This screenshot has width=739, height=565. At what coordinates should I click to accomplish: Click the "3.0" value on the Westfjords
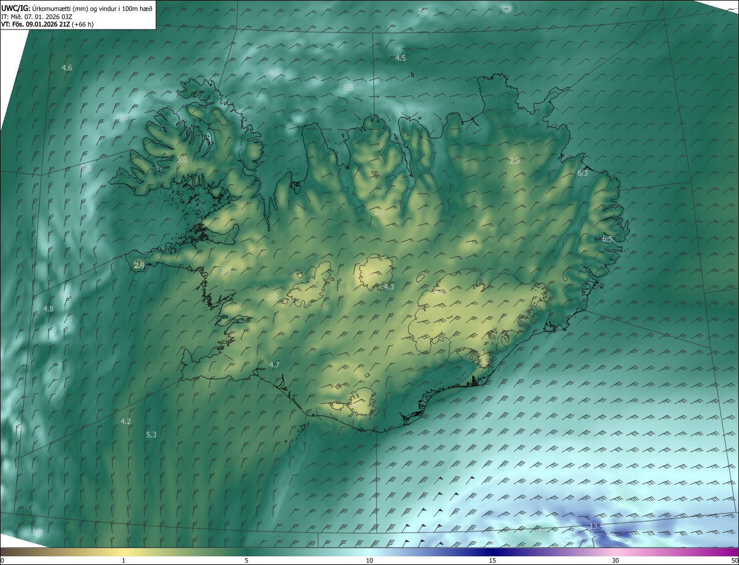tap(182, 159)
